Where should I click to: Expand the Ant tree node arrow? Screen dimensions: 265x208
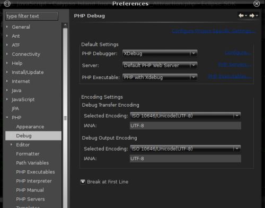point(7,36)
